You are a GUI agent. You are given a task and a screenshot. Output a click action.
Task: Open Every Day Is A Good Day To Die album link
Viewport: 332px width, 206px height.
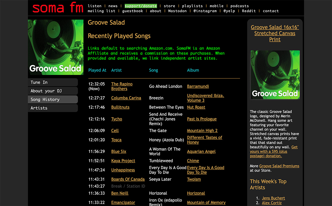(x=206, y=170)
